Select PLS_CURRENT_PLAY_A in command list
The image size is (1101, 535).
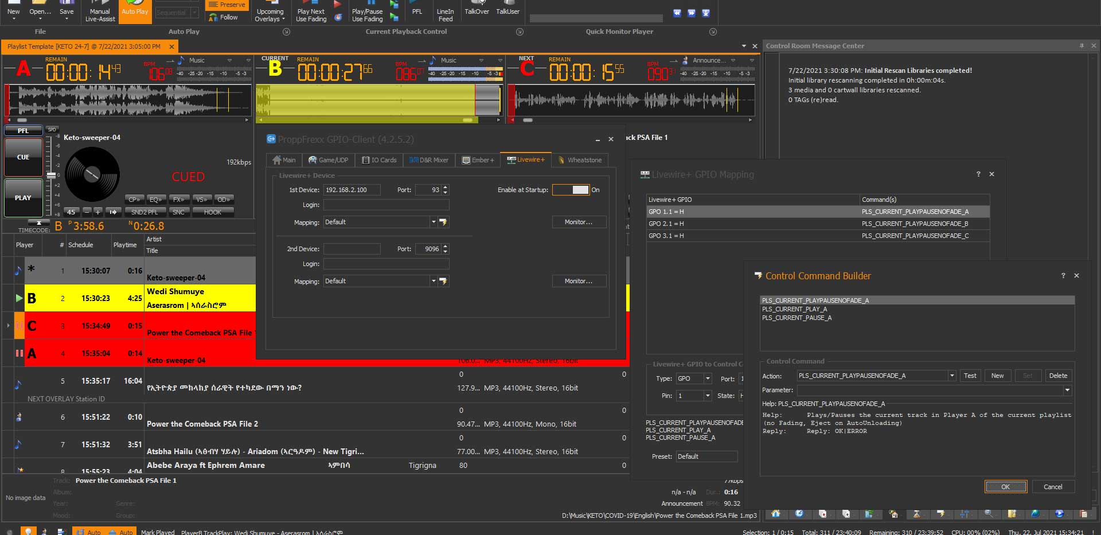point(794,309)
